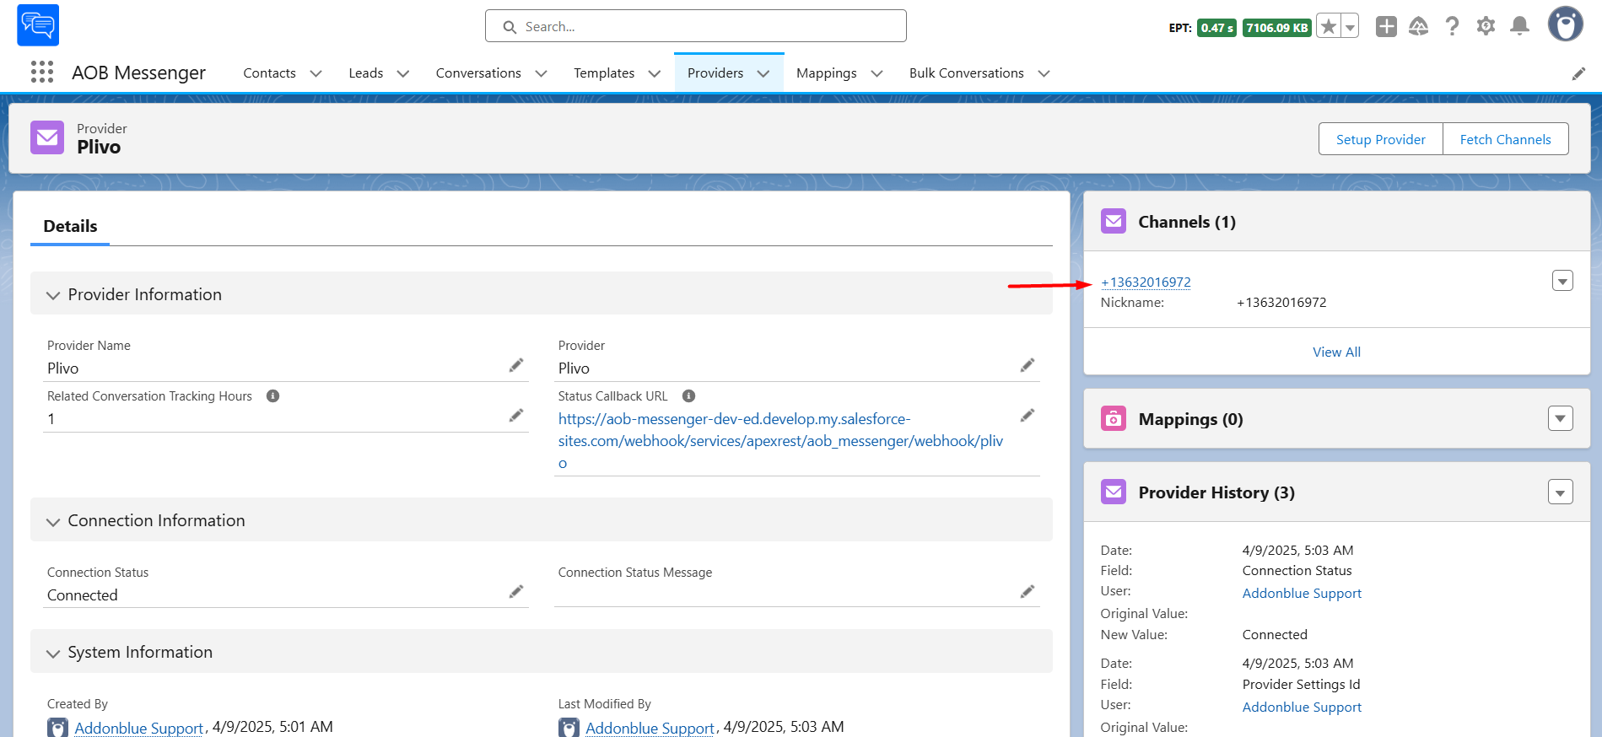Screen dimensions: 1602x737
Task: Go to the Bulk Conversations tab
Action: (x=967, y=73)
